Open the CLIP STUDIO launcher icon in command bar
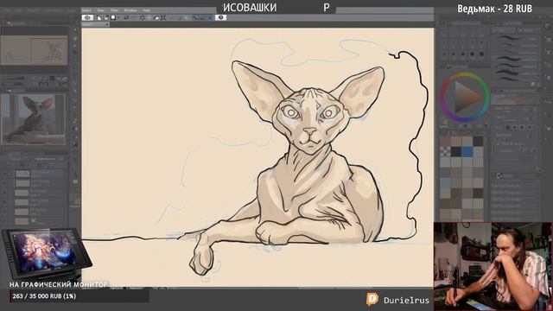553x311 pixels. pyautogui.click(x=87, y=17)
